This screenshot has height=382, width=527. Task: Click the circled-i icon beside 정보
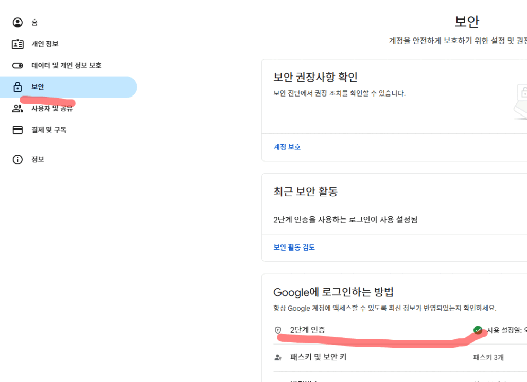point(18,160)
